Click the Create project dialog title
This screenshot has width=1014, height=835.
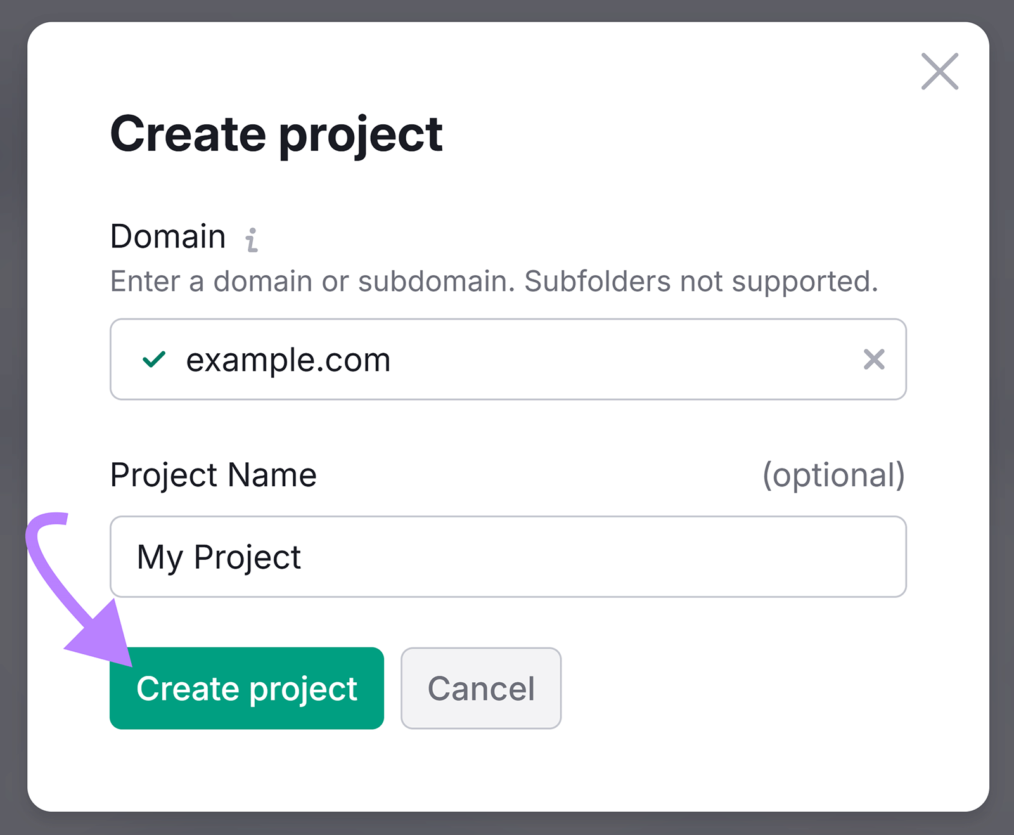click(x=276, y=133)
